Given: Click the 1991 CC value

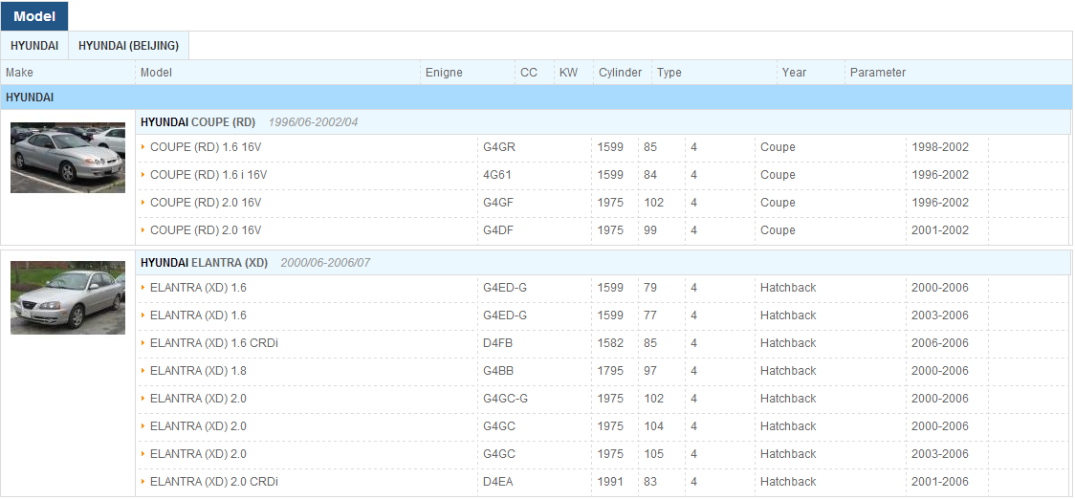Looking at the screenshot, I should [x=610, y=482].
